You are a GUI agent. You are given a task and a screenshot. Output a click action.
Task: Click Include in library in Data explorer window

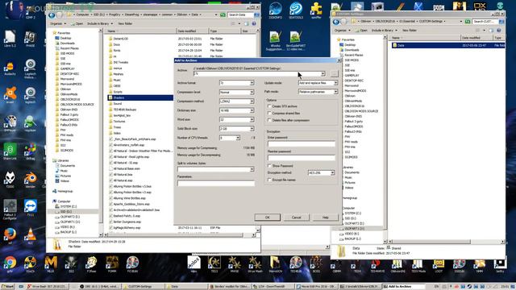tap(100, 23)
